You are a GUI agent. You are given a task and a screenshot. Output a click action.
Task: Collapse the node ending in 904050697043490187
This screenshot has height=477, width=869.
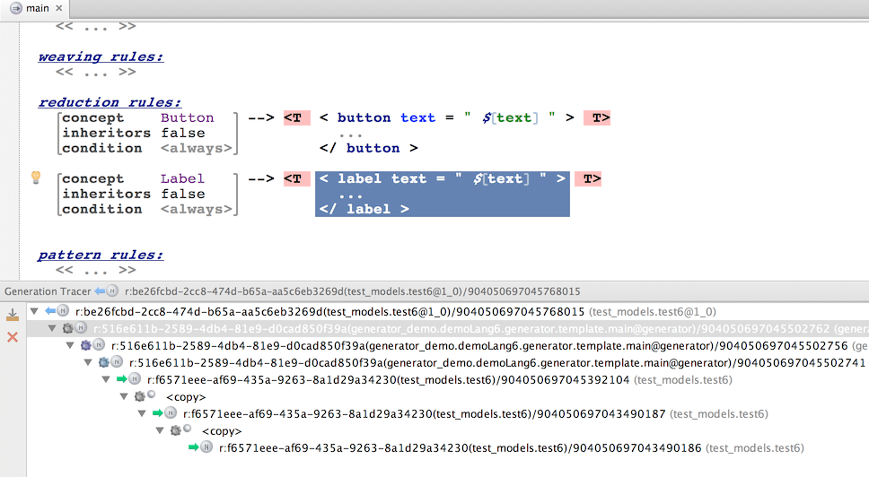click(x=142, y=413)
